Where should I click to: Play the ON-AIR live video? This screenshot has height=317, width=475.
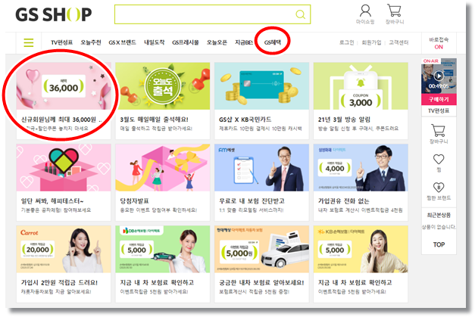tap(439, 76)
